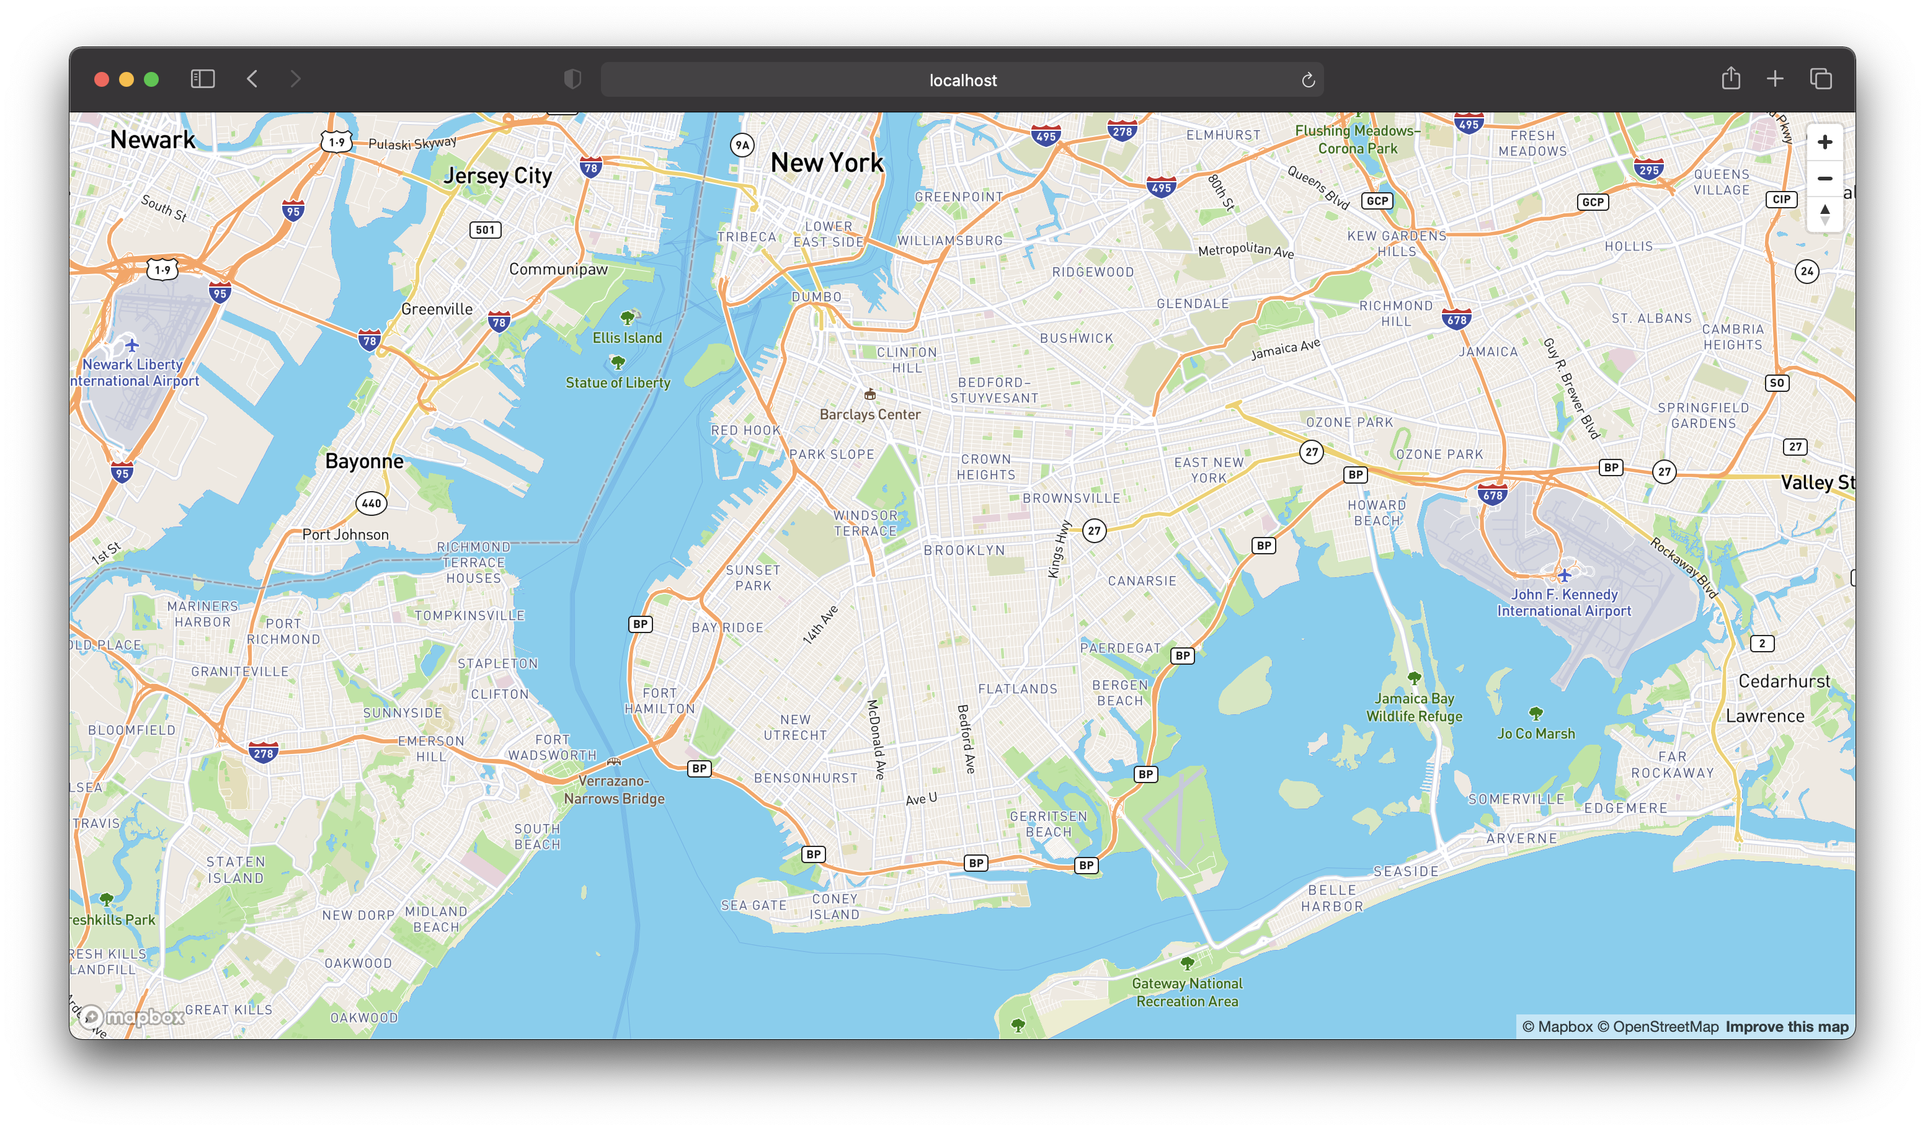Click the Statue of Liberty park icon

[x=617, y=362]
